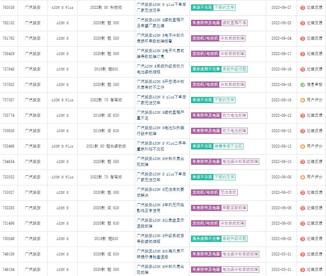The width and height of the screenshot is (326, 276).
Task: Click orange rating icon in row 755466
Action: (303, 146)
